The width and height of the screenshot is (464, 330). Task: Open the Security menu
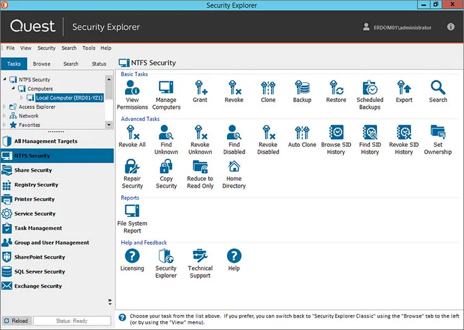click(x=47, y=48)
